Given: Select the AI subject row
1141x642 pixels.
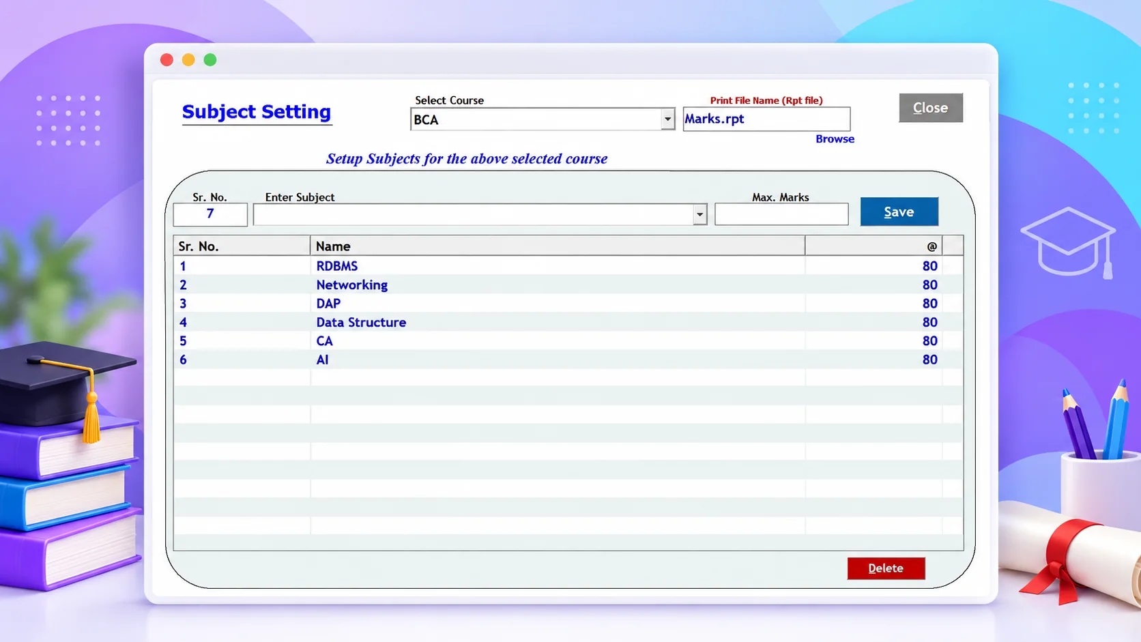Looking at the screenshot, I should point(568,360).
